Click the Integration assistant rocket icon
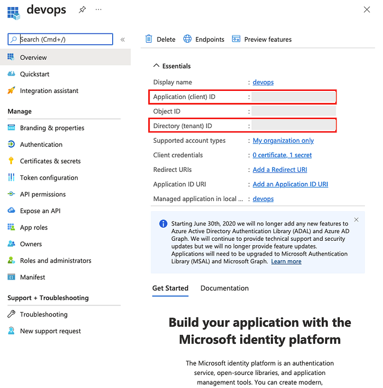Image resolution: width=383 pixels, height=388 pixels. click(x=11, y=90)
